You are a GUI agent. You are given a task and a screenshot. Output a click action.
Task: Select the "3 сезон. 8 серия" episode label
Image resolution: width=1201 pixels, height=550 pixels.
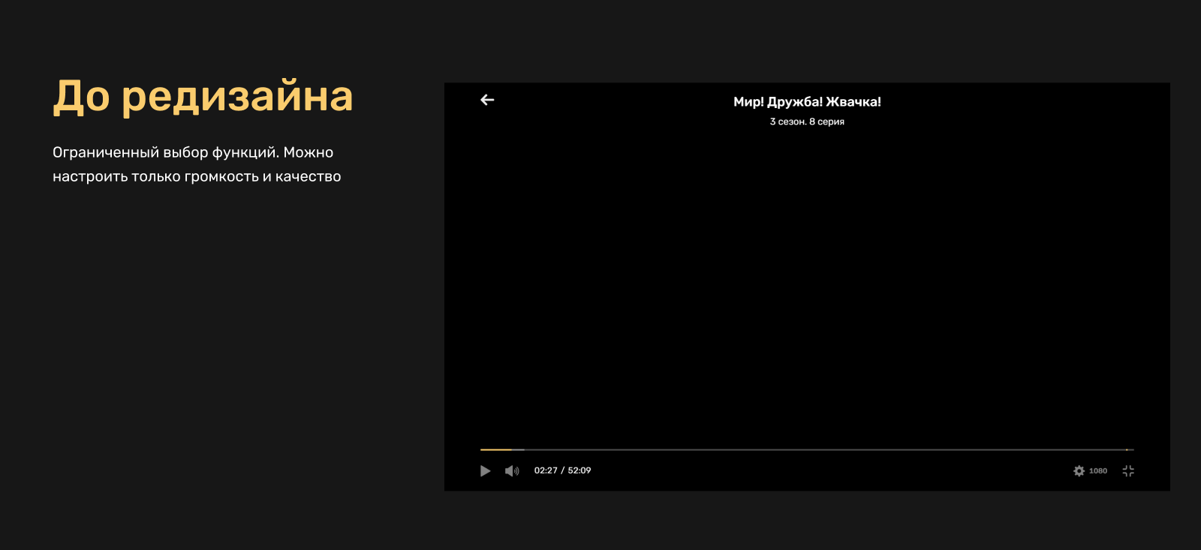pos(807,122)
